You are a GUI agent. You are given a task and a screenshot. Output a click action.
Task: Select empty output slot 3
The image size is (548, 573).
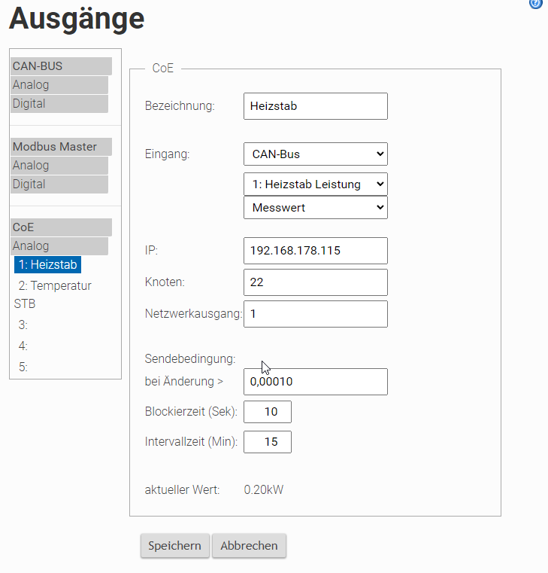click(23, 325)
